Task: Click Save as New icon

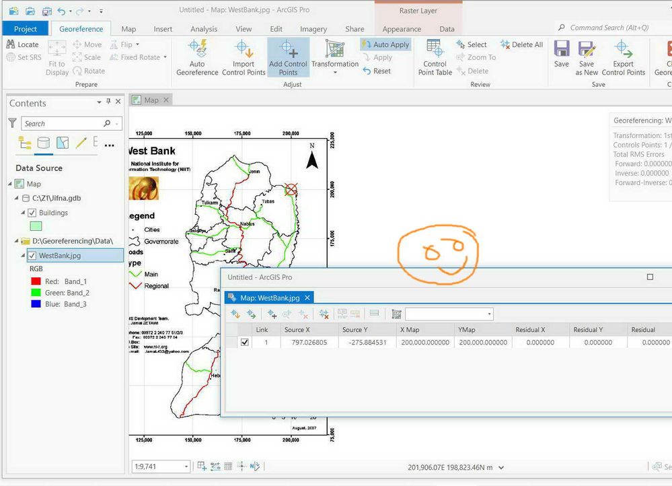Action: 587,48
